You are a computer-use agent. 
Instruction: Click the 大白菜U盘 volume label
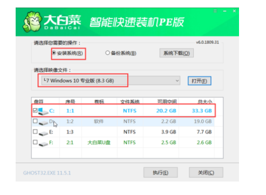99,143
